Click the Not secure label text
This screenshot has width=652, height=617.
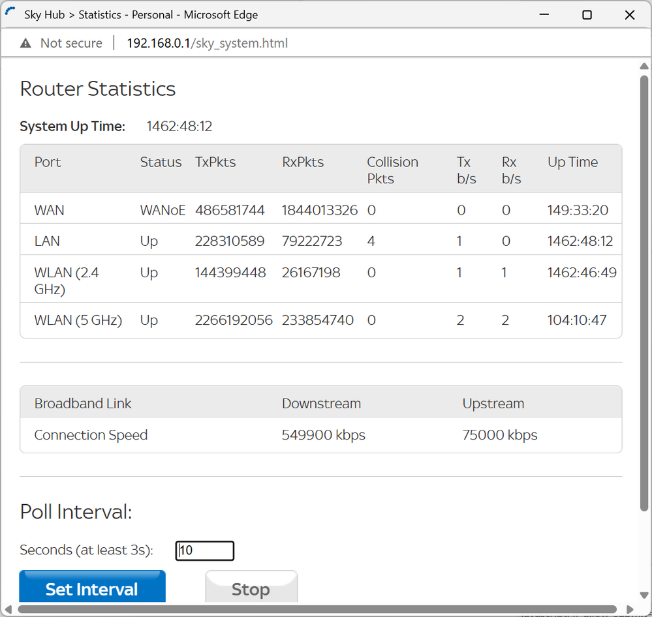click(71, 44)
